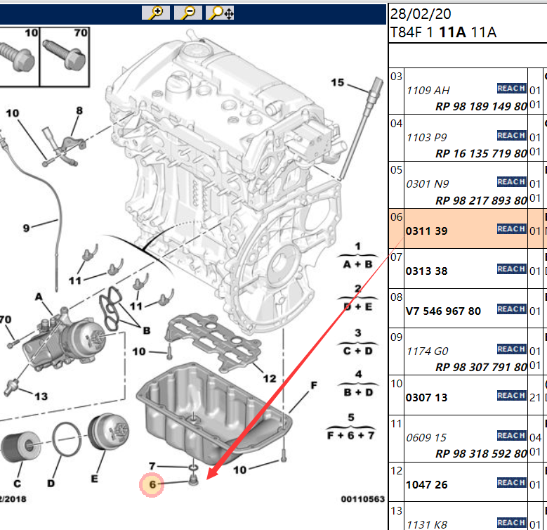Click kit 2 composition D + E
The width and height of the screenshot is (547, 530).
coord(357,306)
